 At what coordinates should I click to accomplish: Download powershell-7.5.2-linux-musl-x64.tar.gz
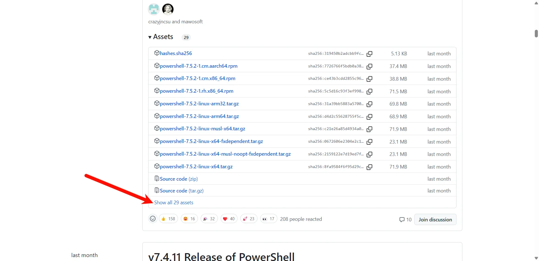(202, 129)
